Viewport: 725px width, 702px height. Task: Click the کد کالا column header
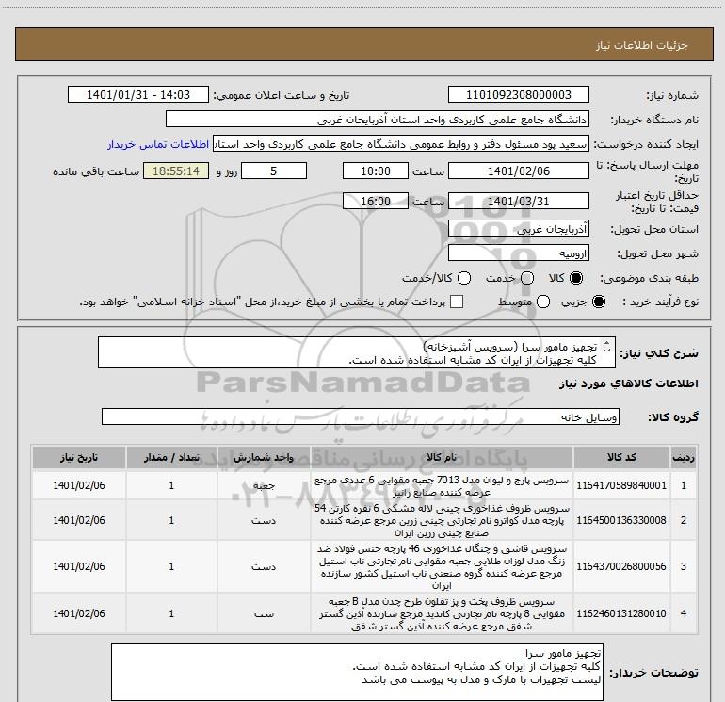click(621, 458)
